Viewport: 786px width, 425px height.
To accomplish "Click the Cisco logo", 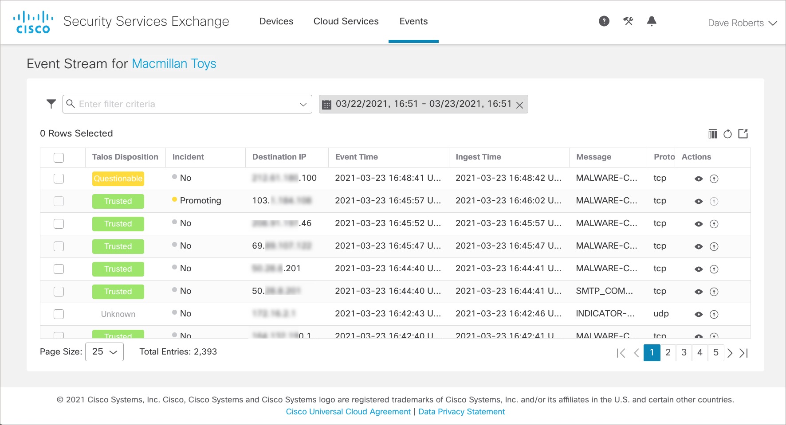I will pyautogui.click(x=33, y=23).
